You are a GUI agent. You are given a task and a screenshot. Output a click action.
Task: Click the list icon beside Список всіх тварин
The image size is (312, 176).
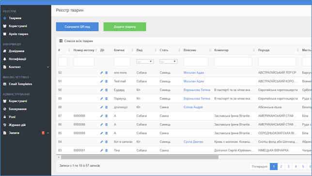coord(61,41)
